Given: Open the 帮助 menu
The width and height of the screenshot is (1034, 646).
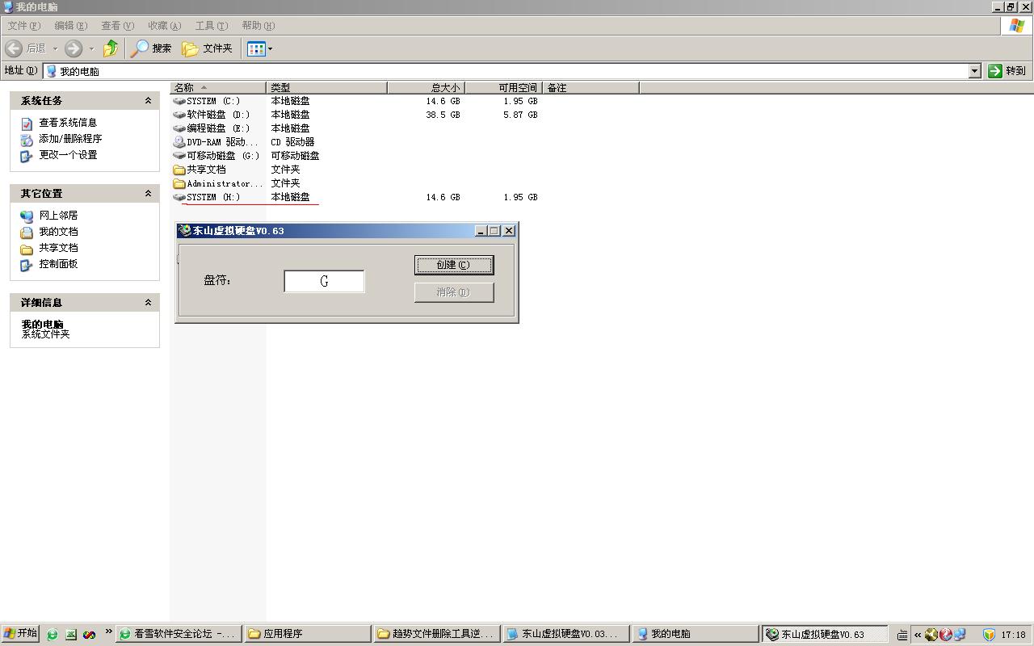Looking at the screenshot, I should pyautogui.click(x=258, y=26).
